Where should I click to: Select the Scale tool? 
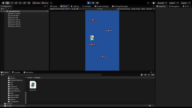[16, 3]
